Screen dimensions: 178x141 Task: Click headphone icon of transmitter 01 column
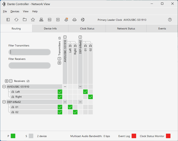[85, 46]
